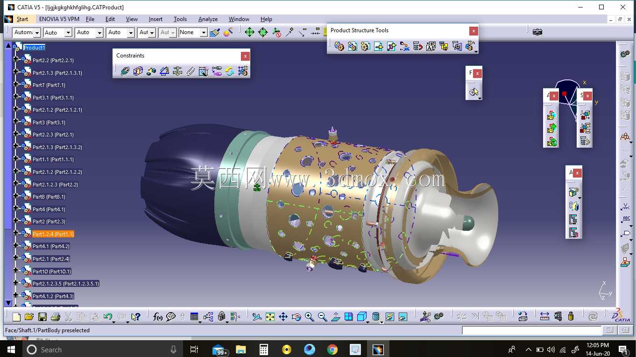Click the Swap Visible Space icon
Screen dimensions: 636x357
(x=403, y=317)
